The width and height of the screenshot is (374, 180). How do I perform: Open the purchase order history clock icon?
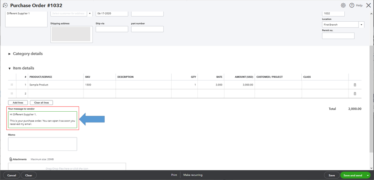point(5,5)
